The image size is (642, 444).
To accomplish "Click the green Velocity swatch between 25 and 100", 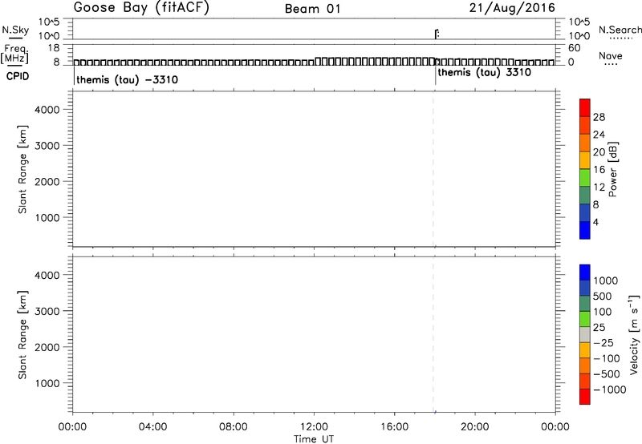I will click(585, 319).
